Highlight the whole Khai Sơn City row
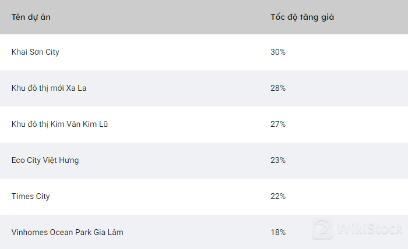The width and height of the screenshot is (408, 249). [175, 52]
